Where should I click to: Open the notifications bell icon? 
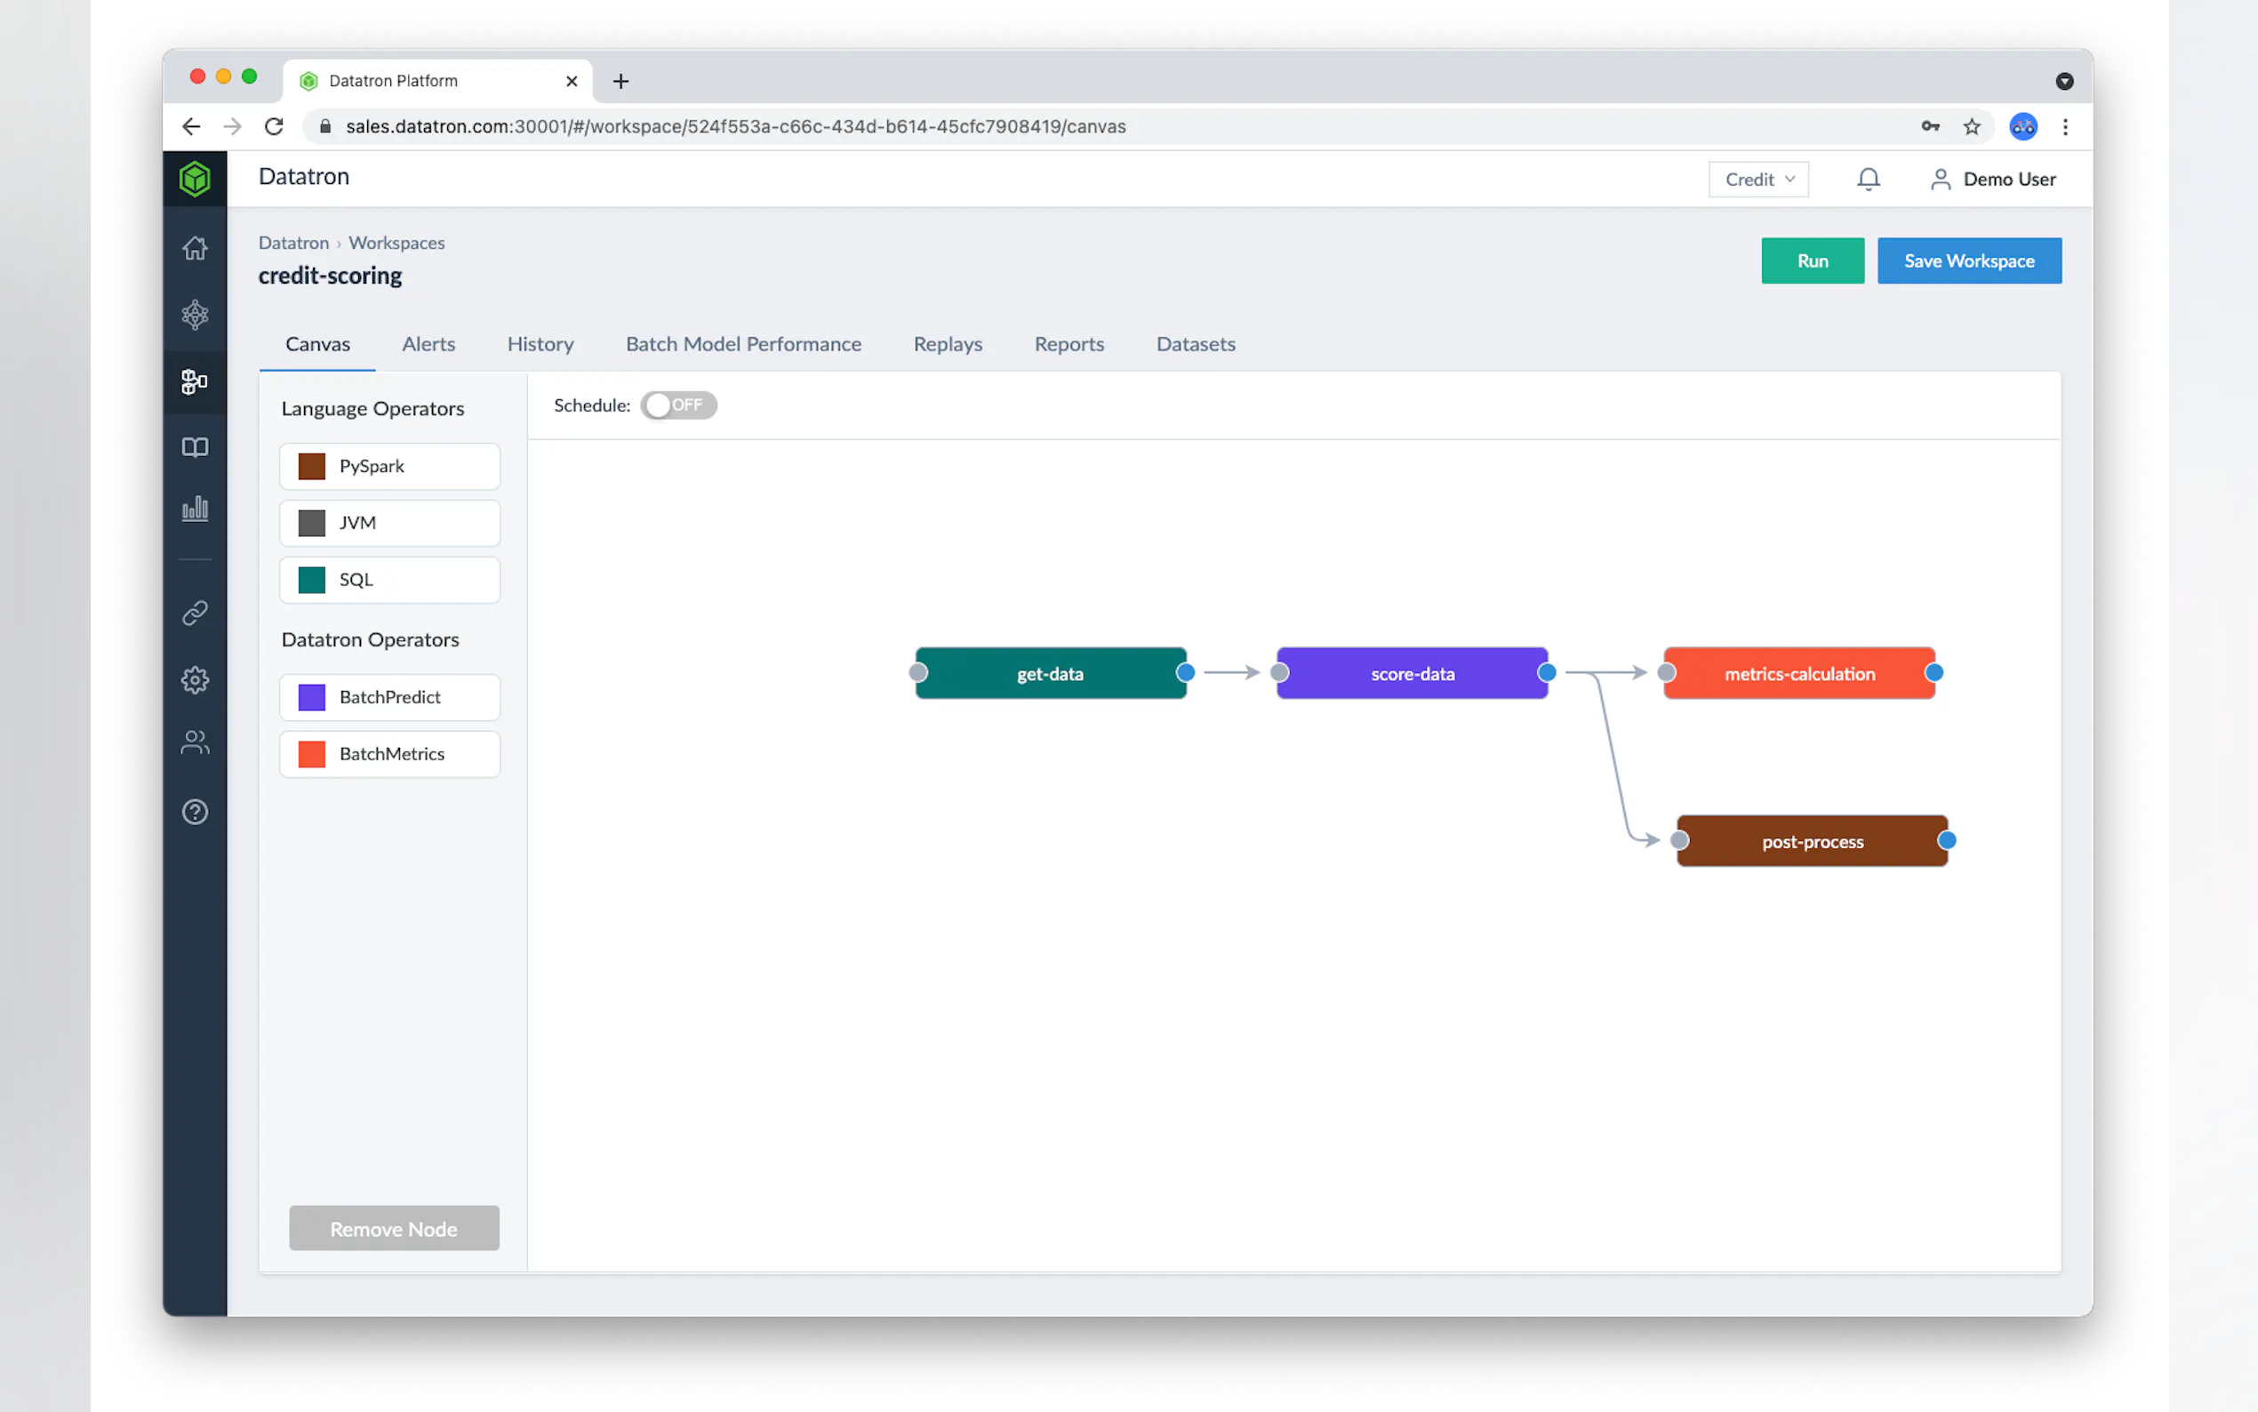tap(1868, 180)
